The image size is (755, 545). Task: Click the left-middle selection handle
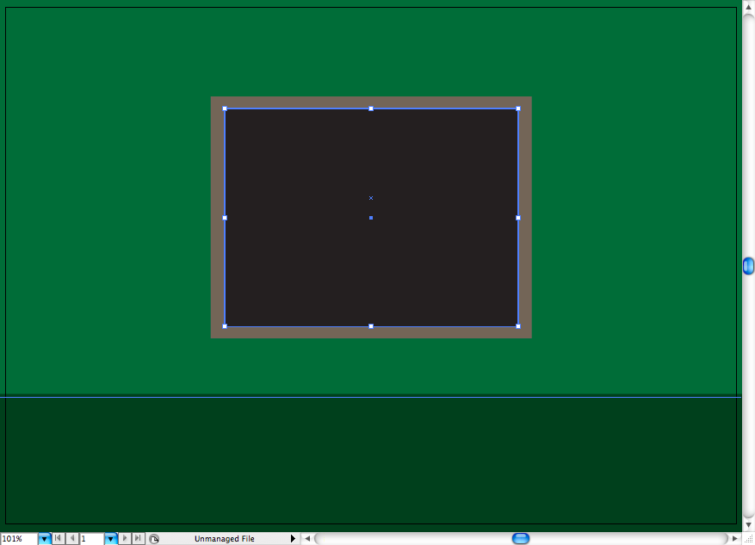coord(225,218)
